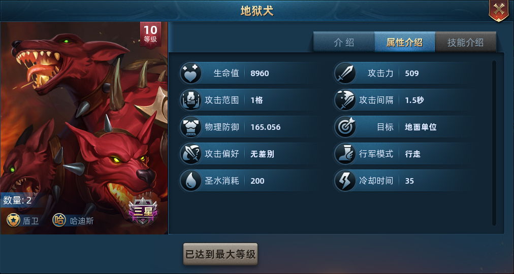Click the attack preference icon for 攻击偏好
Image resolution: width=514 pixels, height=274 pixels.
pos(191,154)
